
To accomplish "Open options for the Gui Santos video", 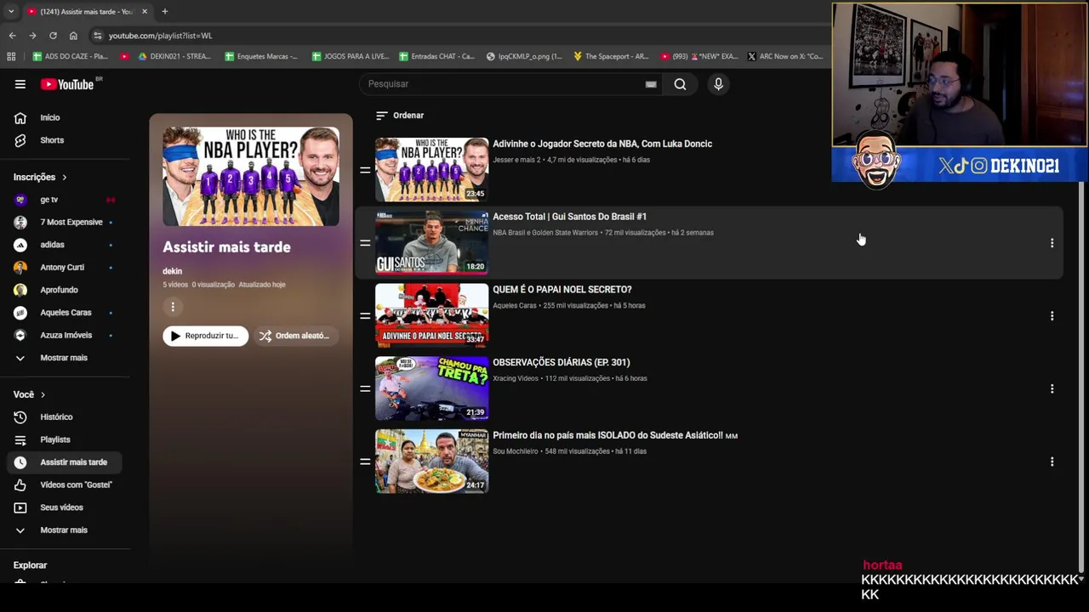I will point(1052,243).
